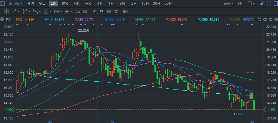Screen dimensions: 278x123
Task: Switch to 季K quarterly chart
Action: [88, 3]
